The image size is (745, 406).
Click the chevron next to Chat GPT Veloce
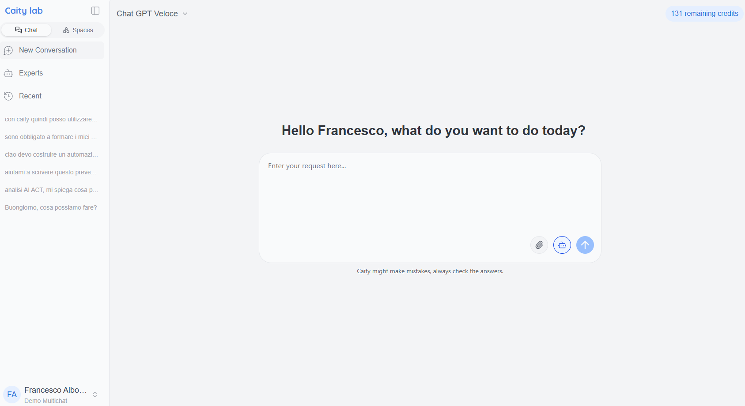coord(185,14)
